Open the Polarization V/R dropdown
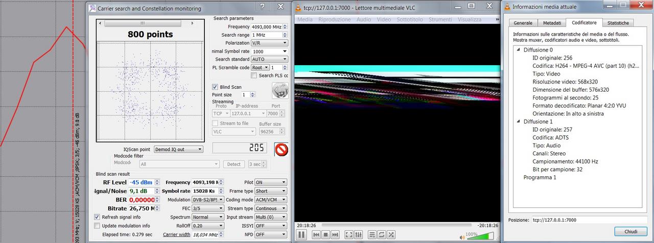The image size is (654, 243). click(269, 43)
